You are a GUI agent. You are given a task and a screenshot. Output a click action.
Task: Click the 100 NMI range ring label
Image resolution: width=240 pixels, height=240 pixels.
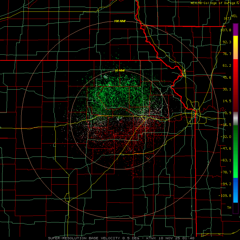[x=120, y=21]
